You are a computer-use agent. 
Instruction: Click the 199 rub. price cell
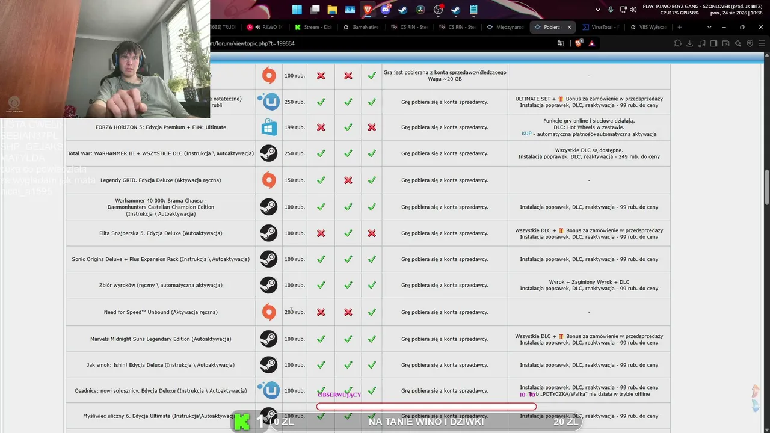point(295,127)
